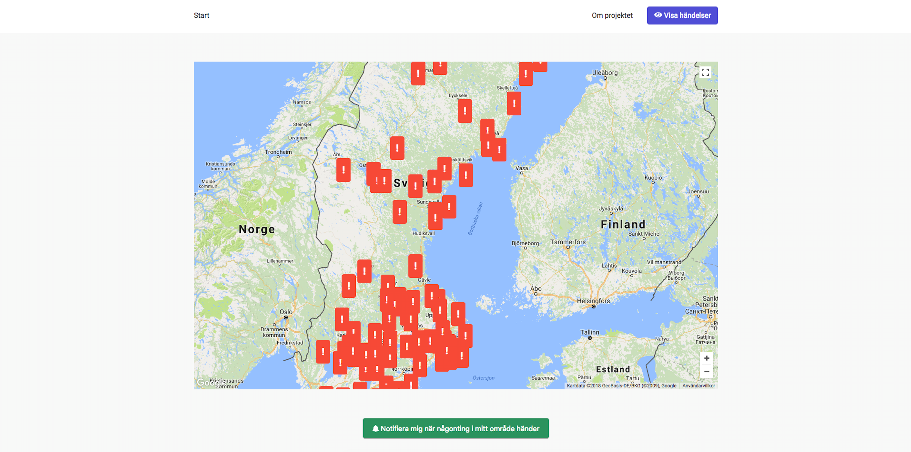Click the Tallinn city label
This screenshot has height=452, width=911.
(x=590, y=332)
